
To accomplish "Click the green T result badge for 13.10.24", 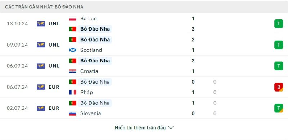I will click(x=279, y=24).
